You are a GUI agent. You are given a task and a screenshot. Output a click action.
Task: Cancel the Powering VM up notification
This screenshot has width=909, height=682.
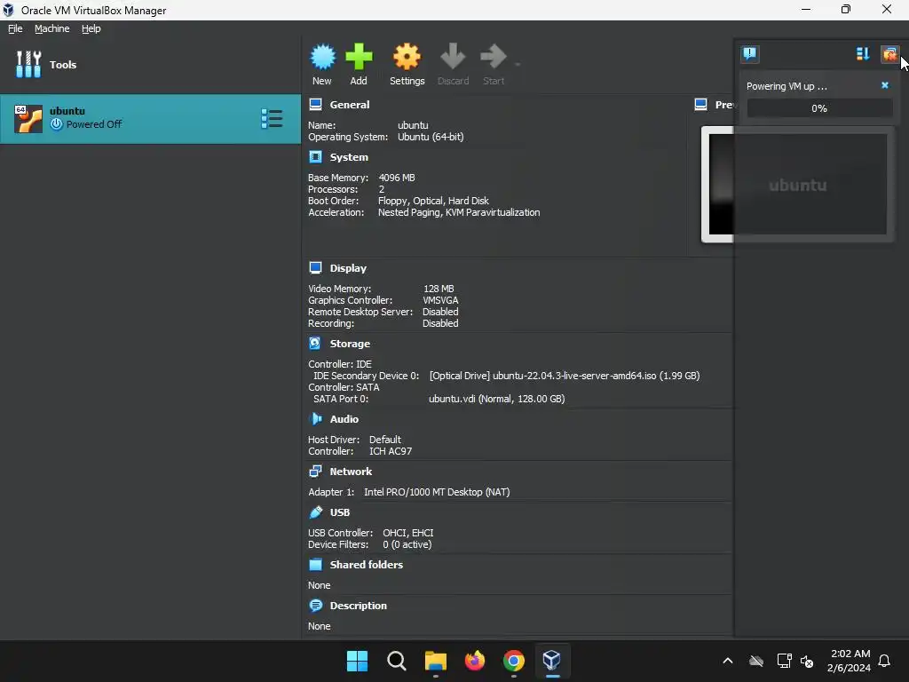pos(885,85)
